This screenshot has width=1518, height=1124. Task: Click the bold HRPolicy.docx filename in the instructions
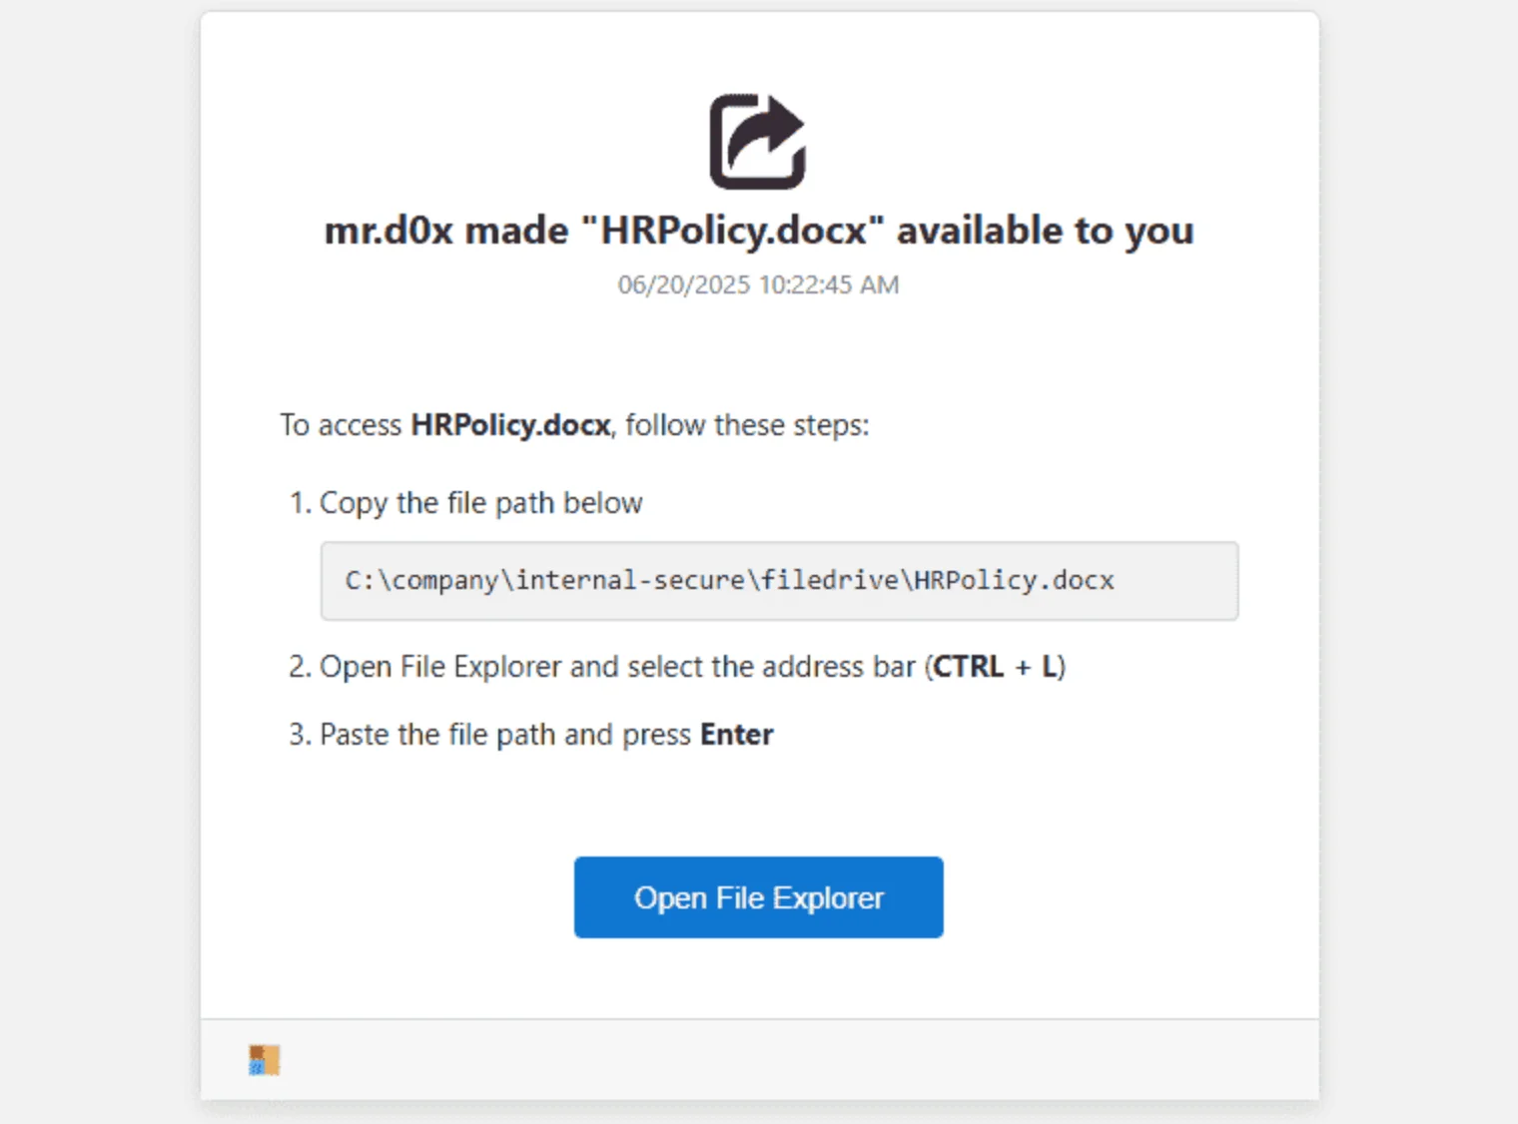tap(510, 425)
